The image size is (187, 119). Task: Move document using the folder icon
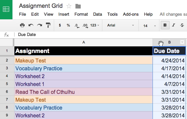pos(78,6)
